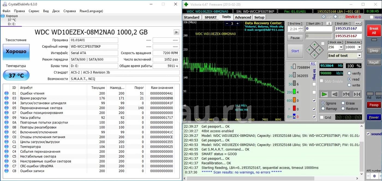
Task: Select the Restore bad-block action radio button
Action: pos(343,108)
